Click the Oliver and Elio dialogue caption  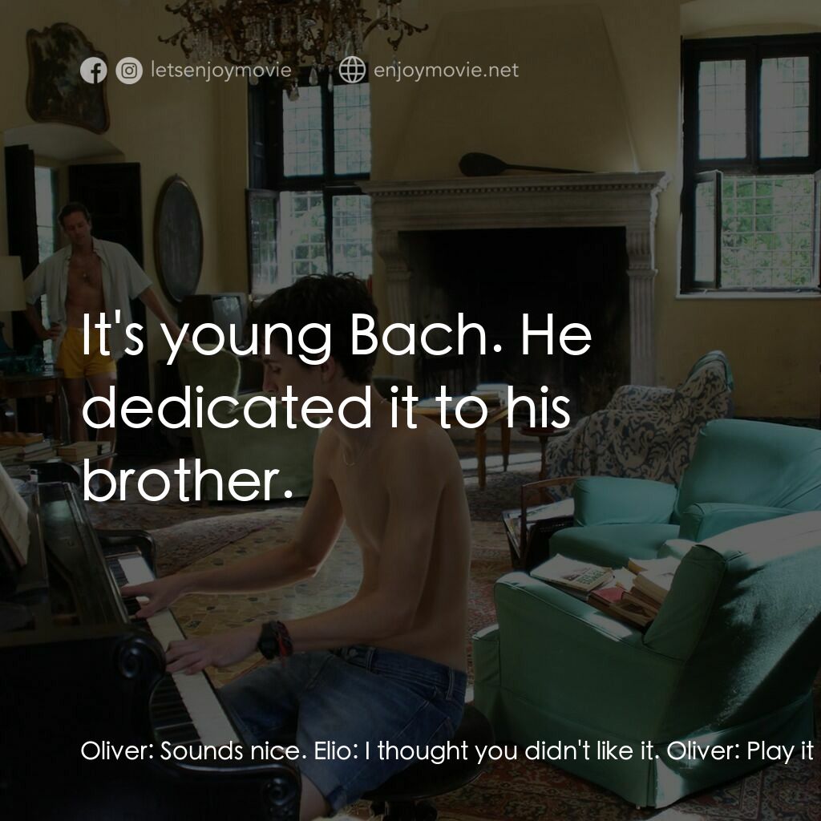tap(447, 751)
